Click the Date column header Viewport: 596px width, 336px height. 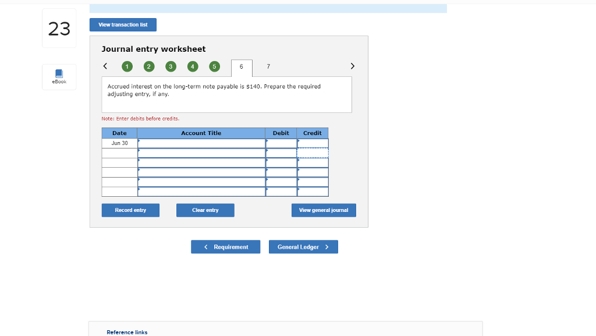coord(119,133)
